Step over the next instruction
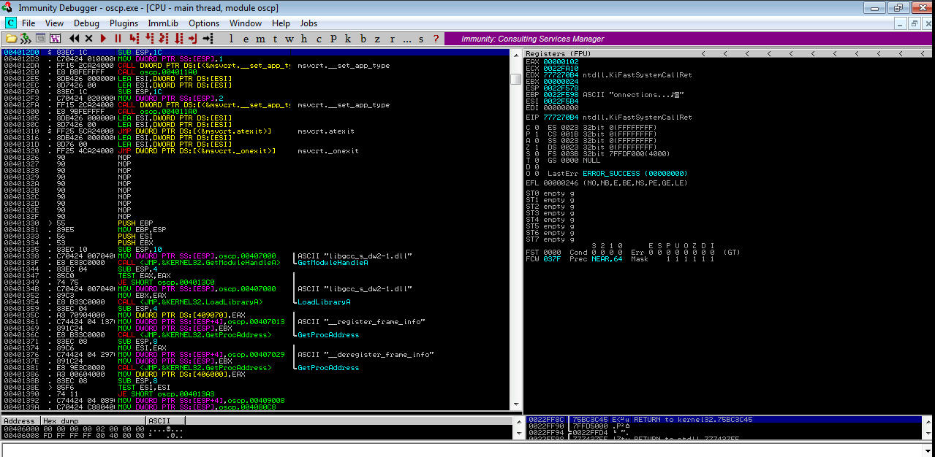Image resolution: width=935 pixels, height=457 pixels. click(x=150, y=38)
